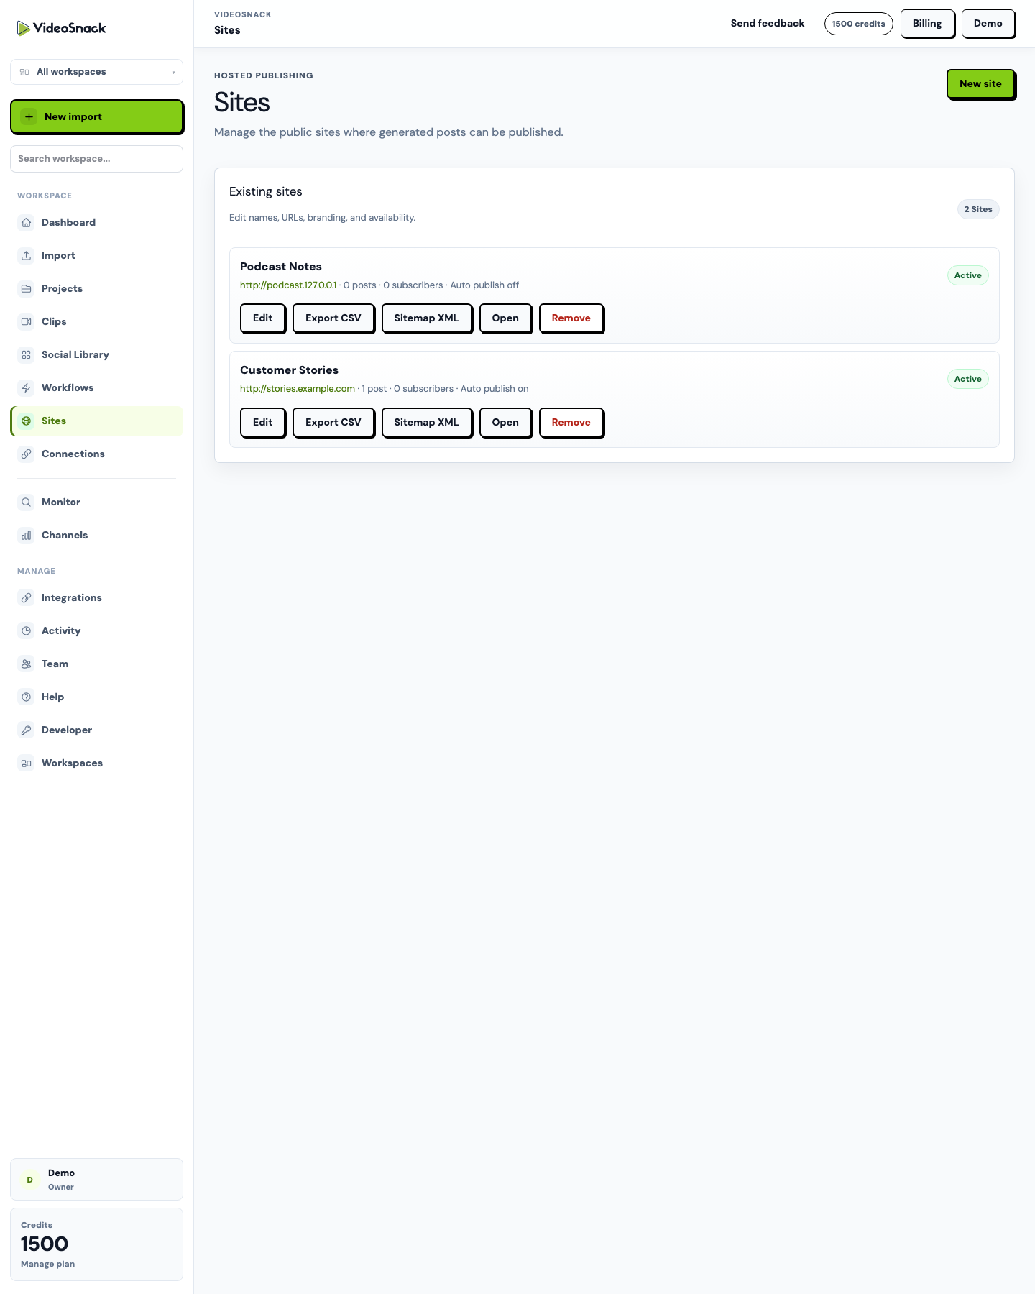This screenshot has width=1035, height=1294.
Task: Click the Help question mark icon
Action: [x=27, y=697]
